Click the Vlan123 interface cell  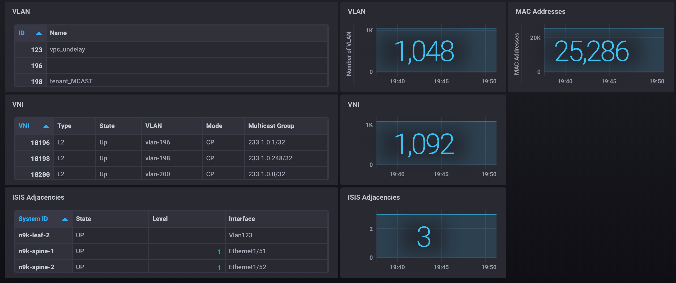[276, 235]
